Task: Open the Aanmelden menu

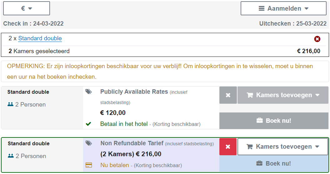Action: pos(284,8)
